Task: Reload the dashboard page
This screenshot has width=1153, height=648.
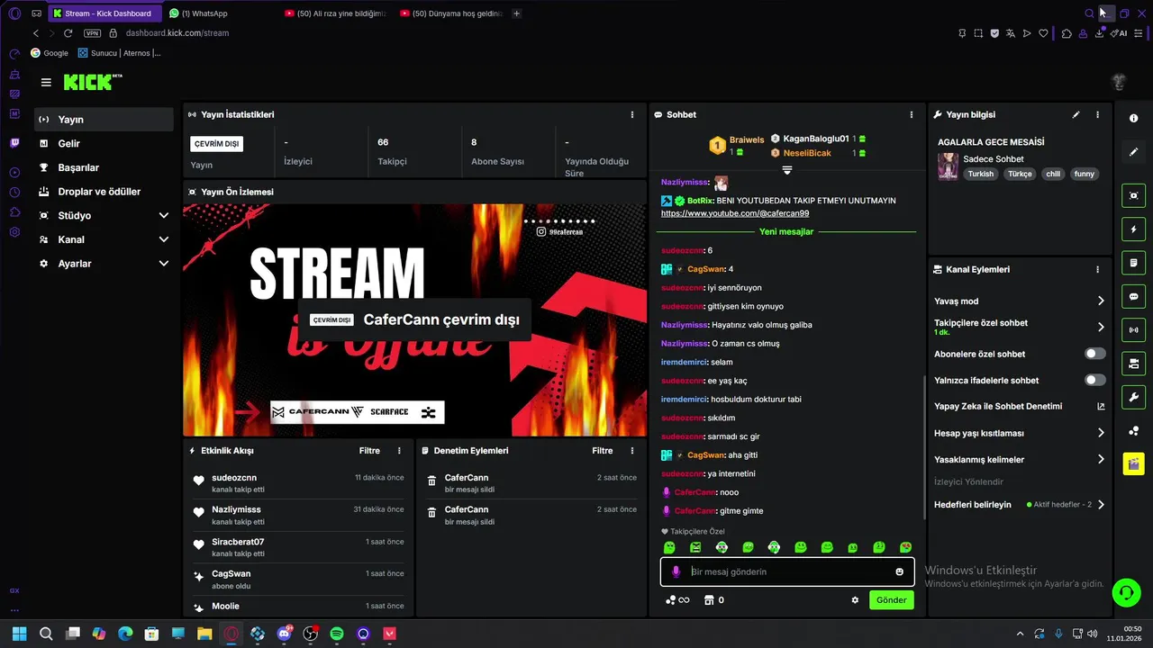Action: click(x=68, y=33)
